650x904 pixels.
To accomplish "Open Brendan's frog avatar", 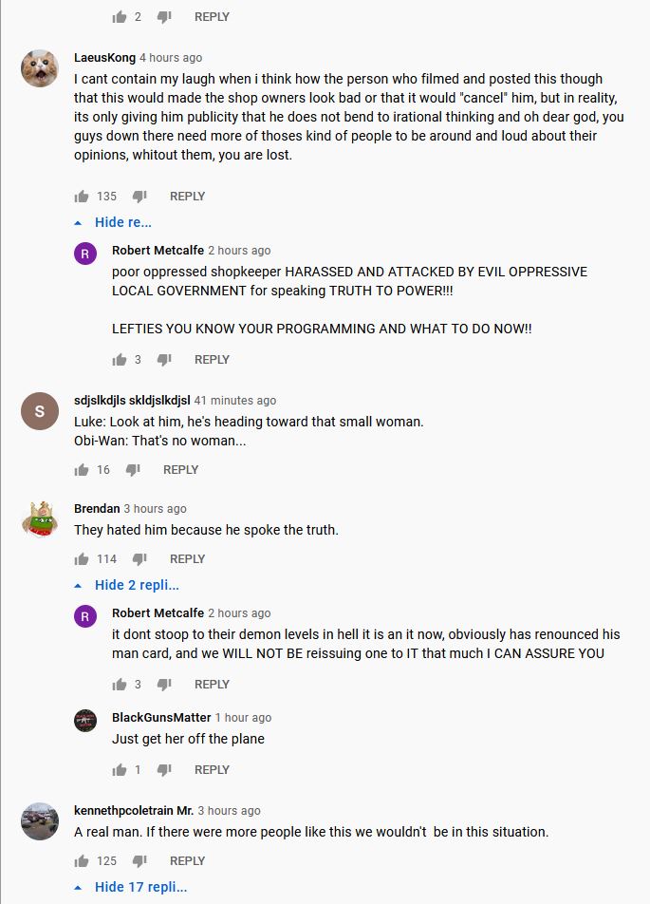I will [x=40, y=518].
